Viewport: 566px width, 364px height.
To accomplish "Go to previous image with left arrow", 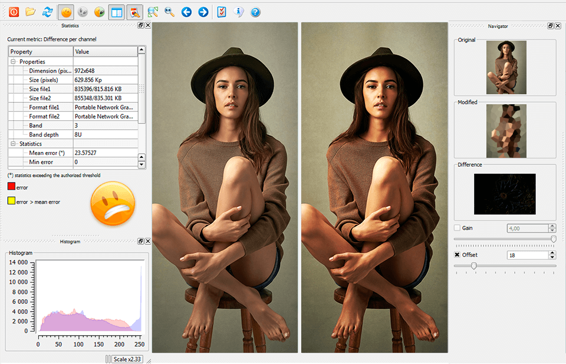I will click(x=186, y=12).
